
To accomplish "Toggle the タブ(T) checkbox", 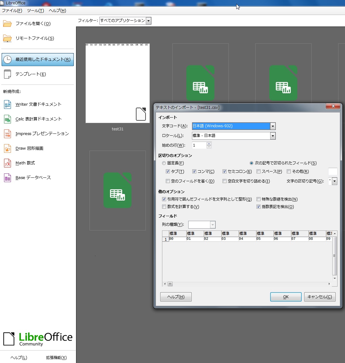I will (168, 172).
